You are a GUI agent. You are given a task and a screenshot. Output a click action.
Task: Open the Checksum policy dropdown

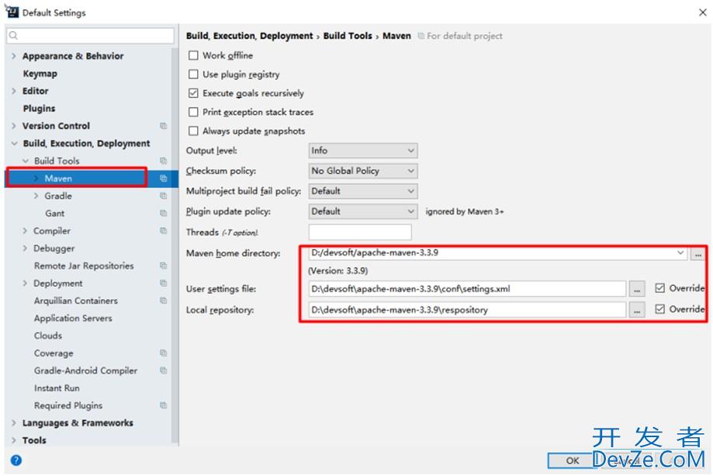click(x=363, y=171)
